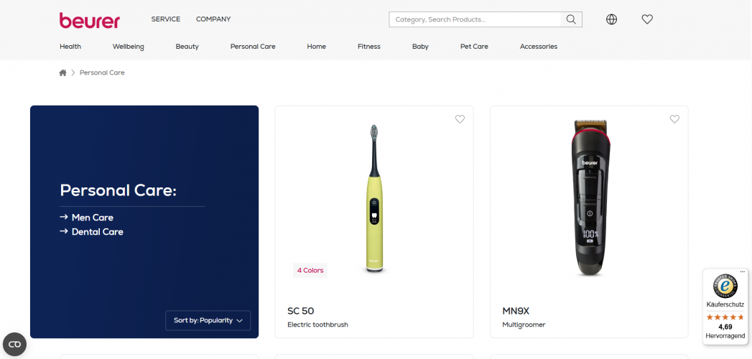Click the Electric toothbrush description text
This screenshot has height=359, width=752.
(x=318, y=325)
